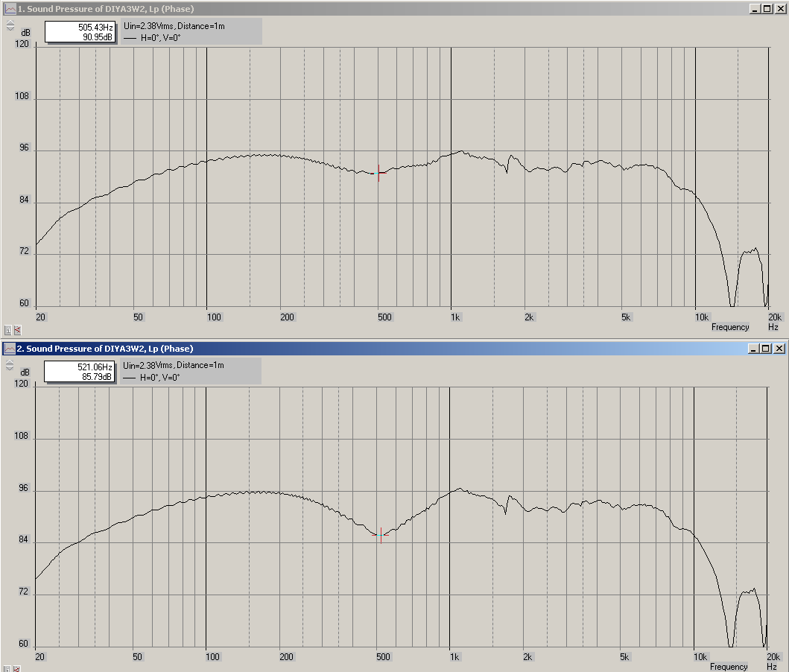Increase dB scale arrow in window 2
Screen dimensions: 789x672
click(x=10, y=361)
